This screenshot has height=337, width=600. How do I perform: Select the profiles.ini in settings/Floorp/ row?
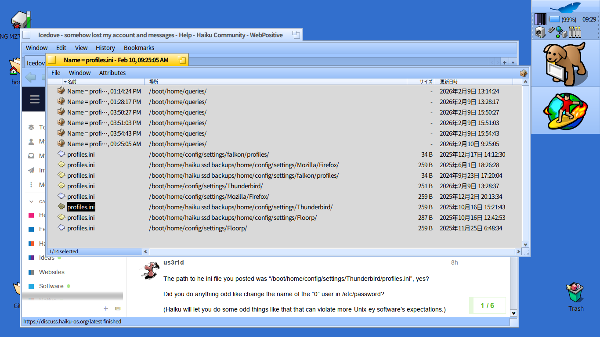pos(81,228)
